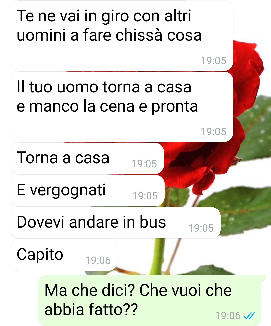Tap the 19:05 timestamp beside 'Torna a casa'

(144, 164)
